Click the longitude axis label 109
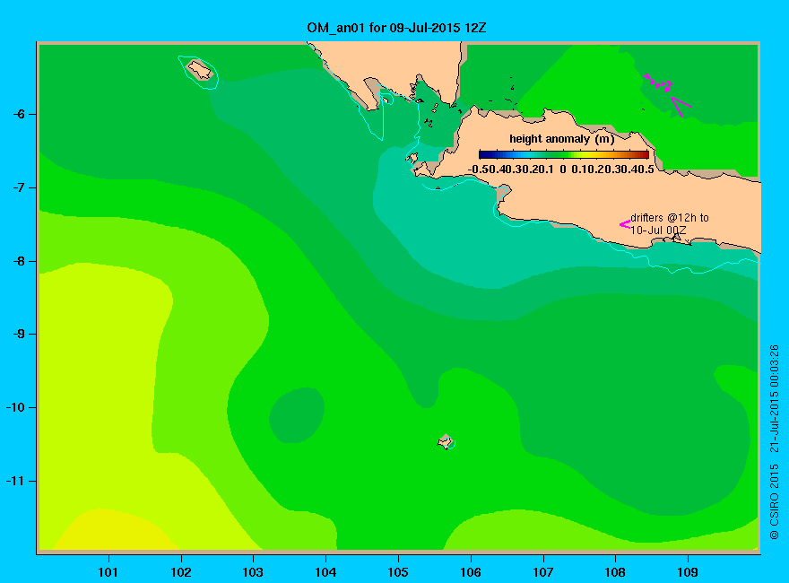This screenshot has width=789, height=583. (688, 572)
